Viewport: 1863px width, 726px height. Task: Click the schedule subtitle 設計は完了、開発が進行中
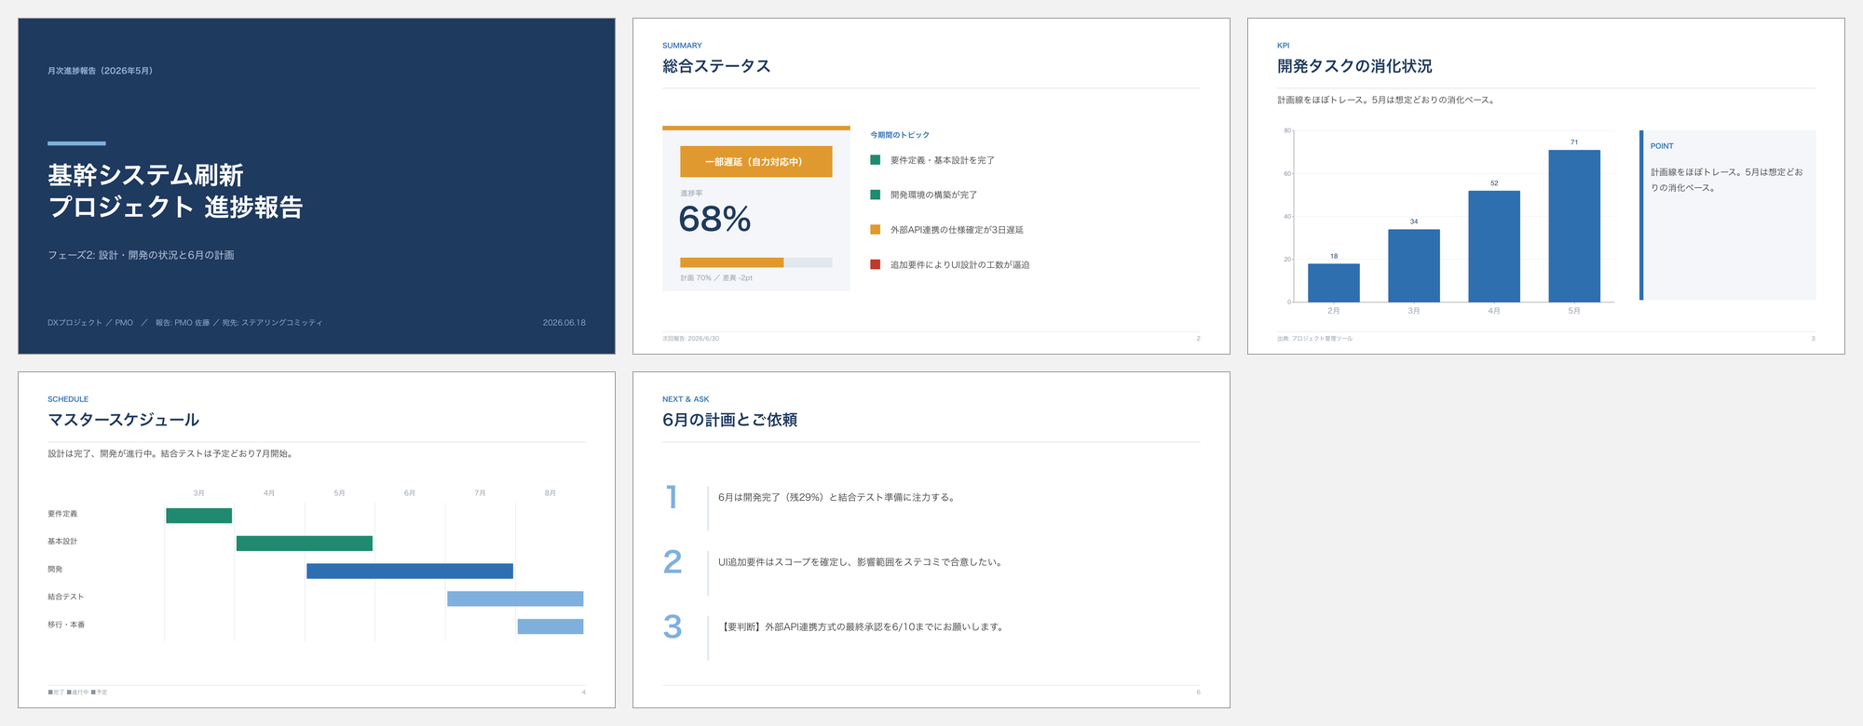click(172, 454)
